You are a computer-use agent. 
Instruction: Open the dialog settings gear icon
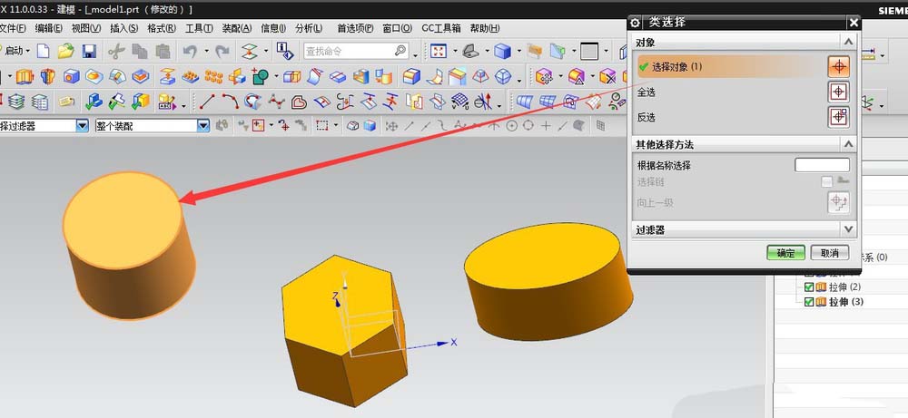pos(636,23)
